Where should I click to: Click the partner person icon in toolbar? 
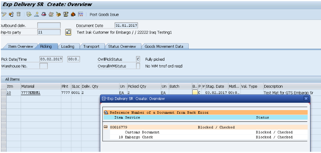point(36,14)
